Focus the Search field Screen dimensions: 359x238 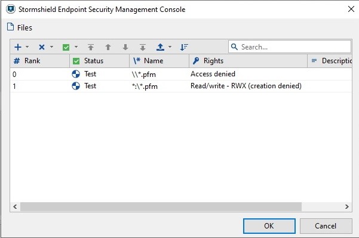coord(290,47)
